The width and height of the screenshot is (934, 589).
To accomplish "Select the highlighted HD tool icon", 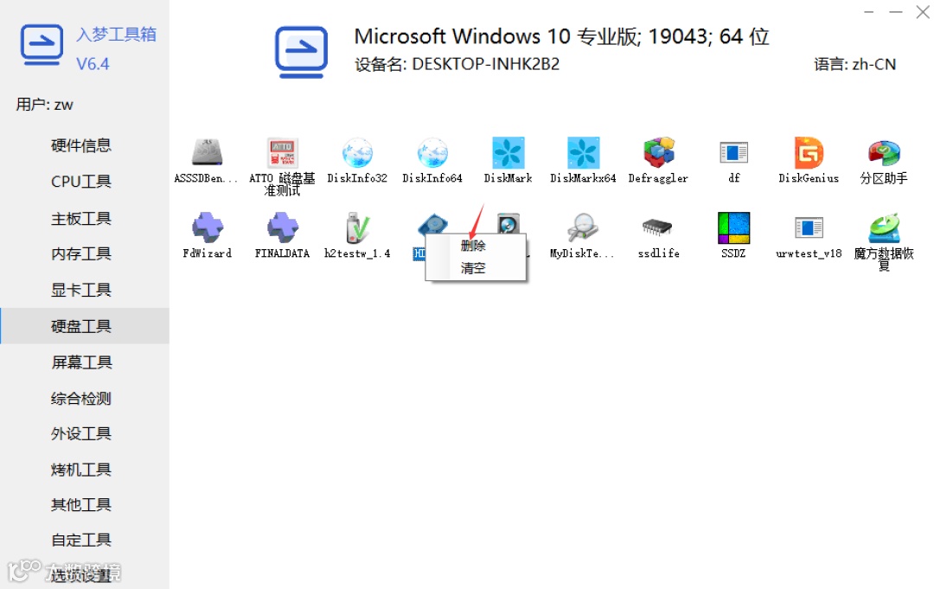I will pos(432,225).
